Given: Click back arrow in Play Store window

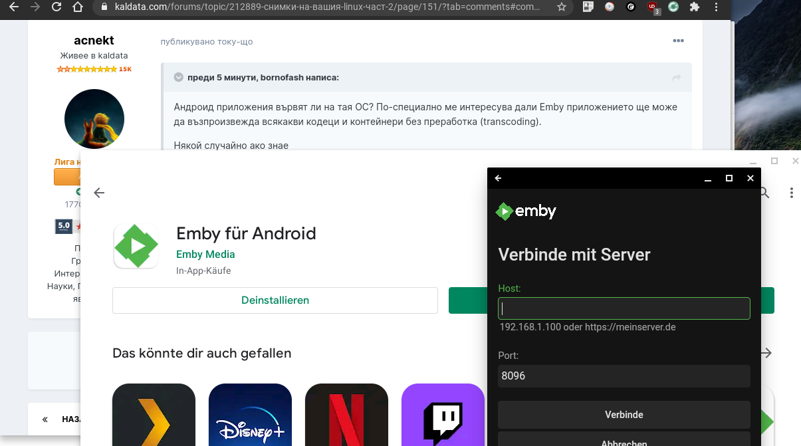Looking at the screenshot, I should (99, 193).
